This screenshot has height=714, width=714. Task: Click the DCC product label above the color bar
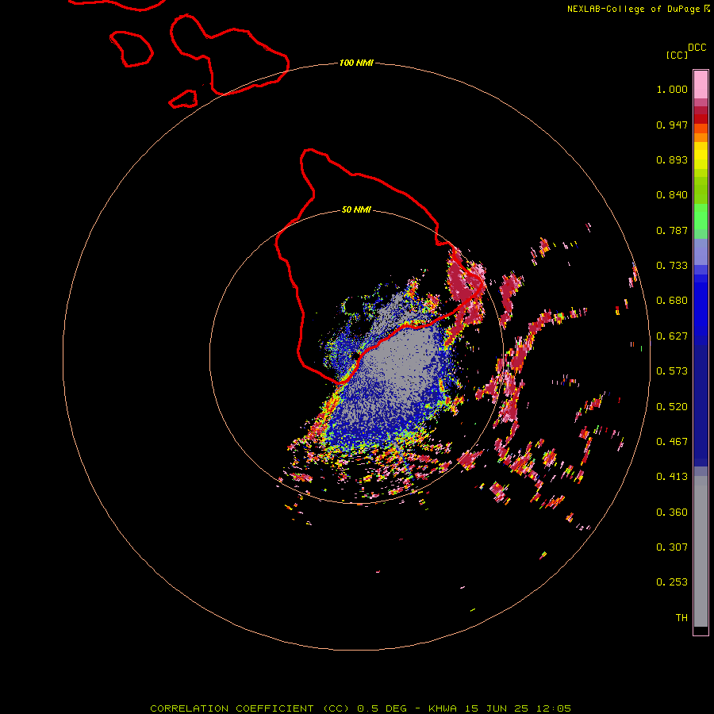point(697,48)
